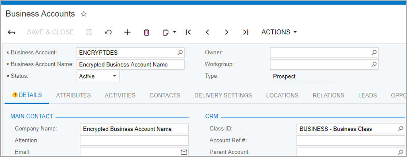Add Business Accounts to favorites with the star
The image size is (407, 157).
click(84, 14)
